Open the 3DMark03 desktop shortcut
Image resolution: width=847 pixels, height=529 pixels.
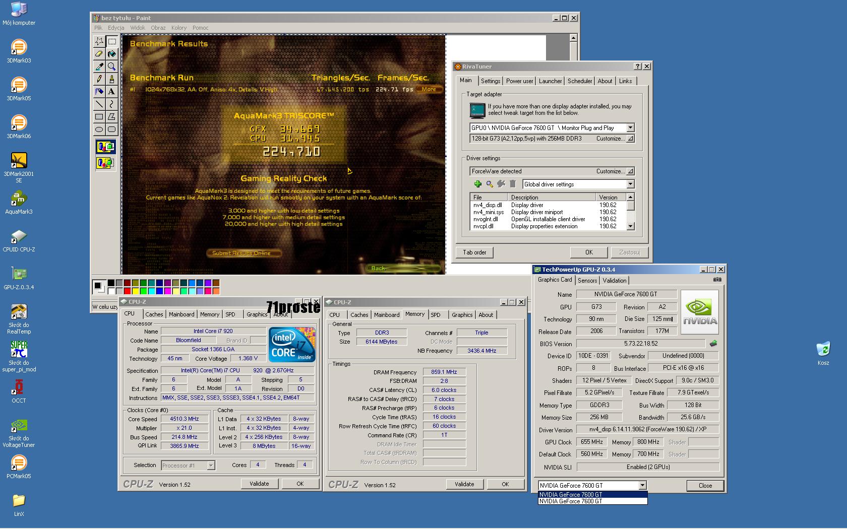click(x=19, y=51)
